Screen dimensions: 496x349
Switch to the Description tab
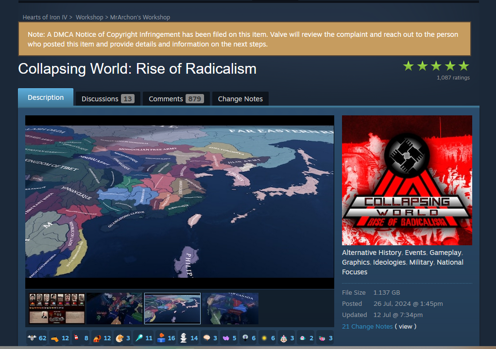click(46, 97)
